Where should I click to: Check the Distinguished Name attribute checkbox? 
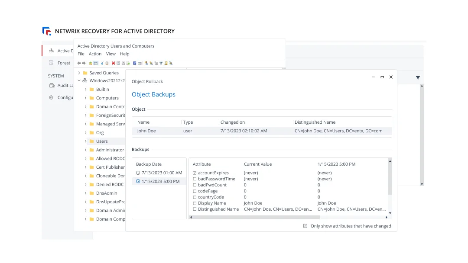point(195,209)
